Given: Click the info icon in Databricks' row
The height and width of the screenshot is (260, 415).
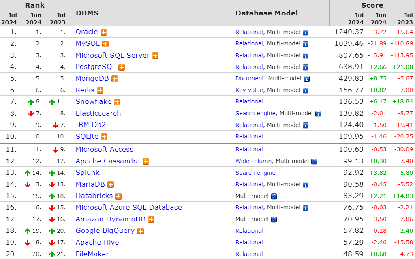Looking at the screenshot, I should pyautogui.click(x=274, y=196).
